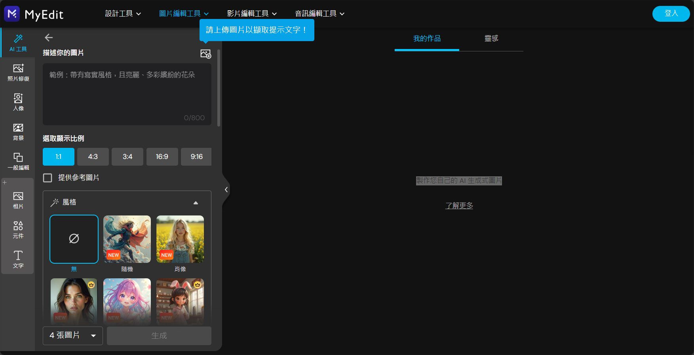Click the 描述你的圖片 heading
The width and height of the screenshot is (694, 355).
(63, 53)
